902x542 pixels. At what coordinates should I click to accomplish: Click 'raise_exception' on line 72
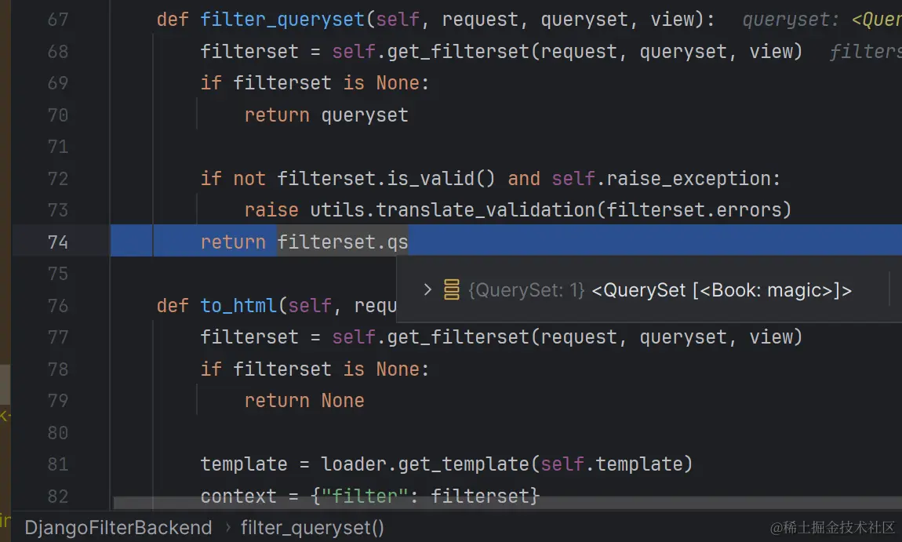(x=689, y=178)
